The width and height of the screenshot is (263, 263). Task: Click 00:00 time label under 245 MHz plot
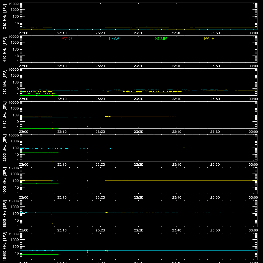(253, 33)
